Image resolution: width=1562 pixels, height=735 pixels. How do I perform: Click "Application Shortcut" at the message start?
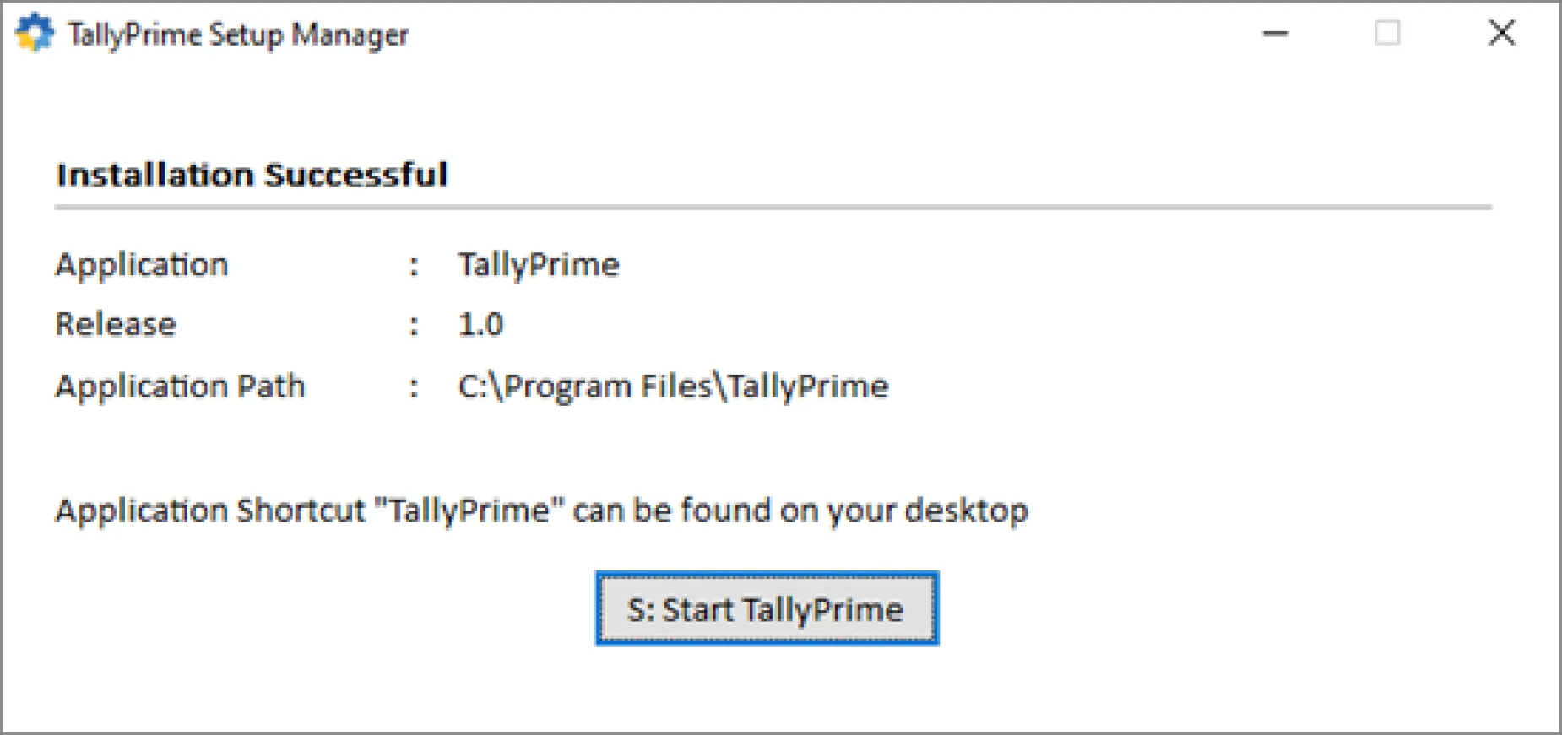210,511
